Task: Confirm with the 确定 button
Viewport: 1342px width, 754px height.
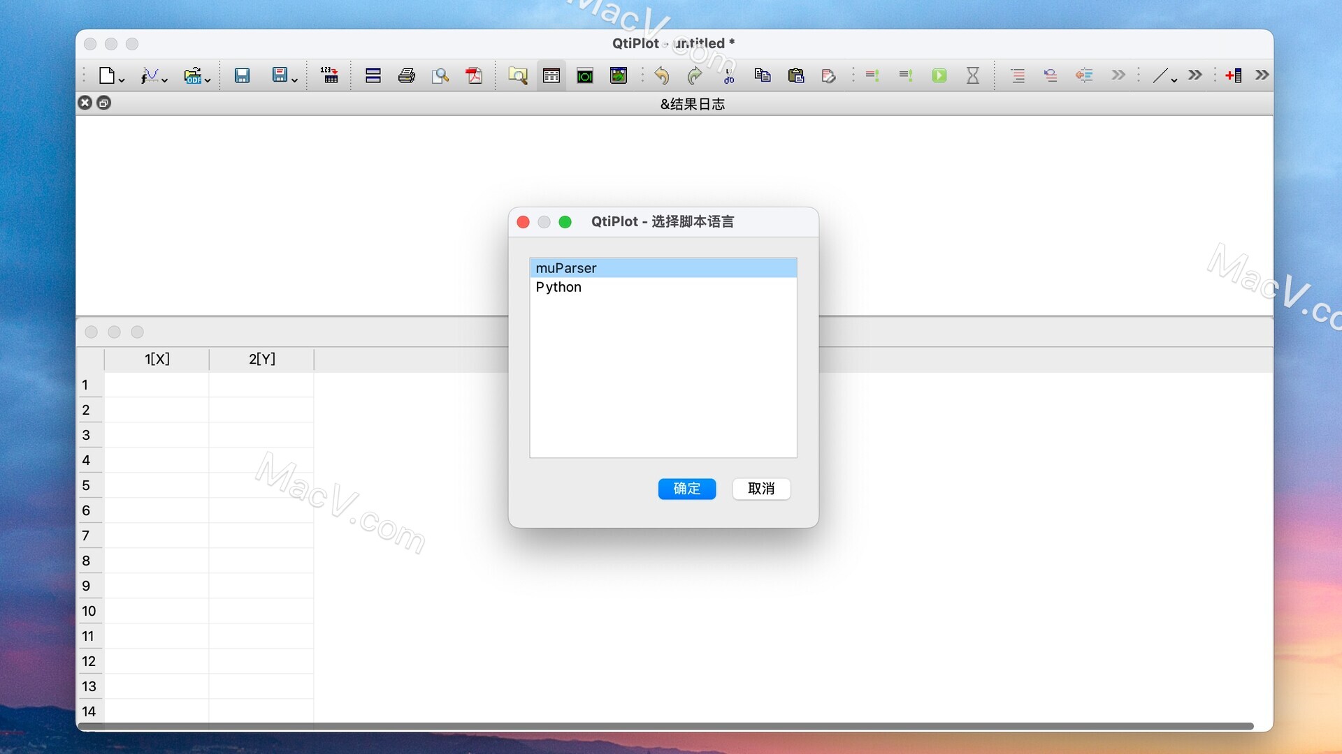Action: click(x=686, y=489)
